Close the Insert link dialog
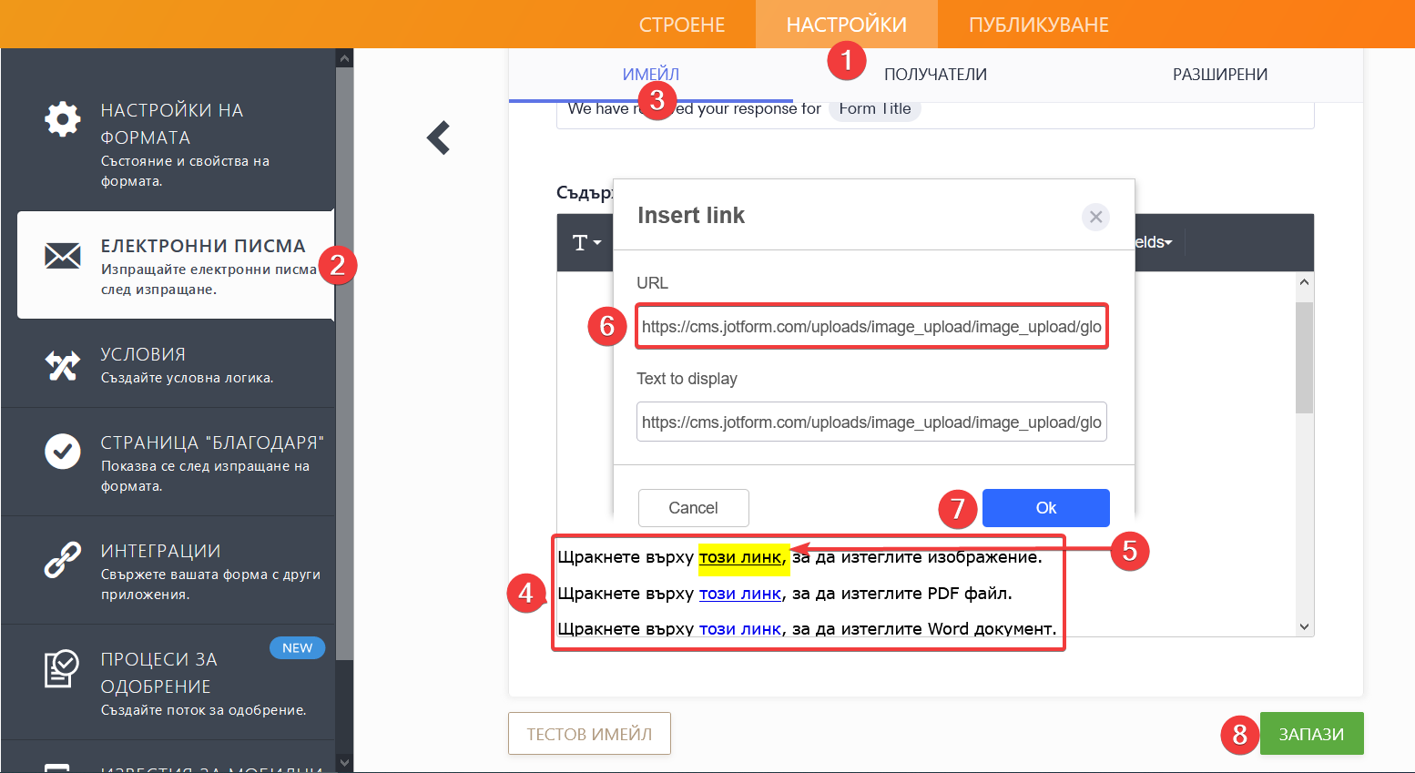The height and width of the screenshot is (773, 1415). coord(1095,217)
